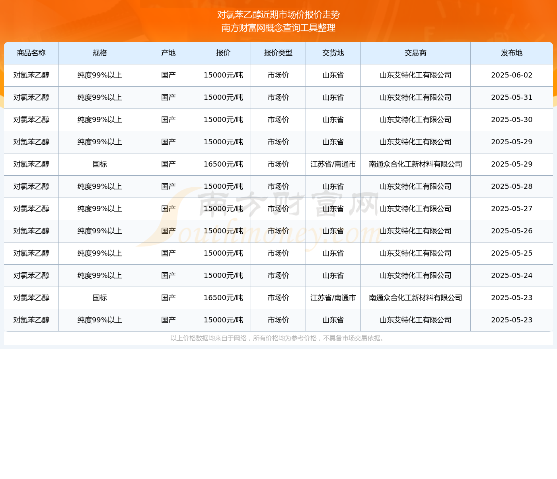Click 16500元/吨 price in 2025-05-29 row
Viewport: 557px width, 479px height.
[x=224, y=164]
